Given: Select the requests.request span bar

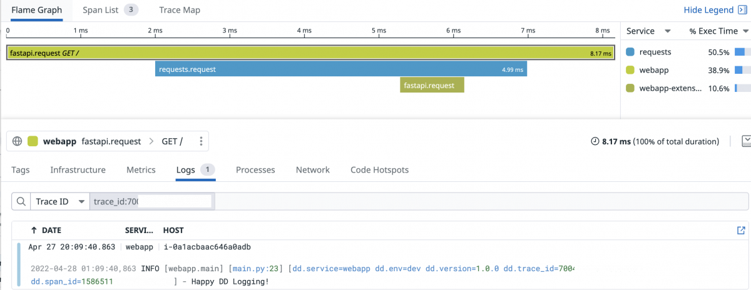Looking at the screenshot, I should coord(341,69).
